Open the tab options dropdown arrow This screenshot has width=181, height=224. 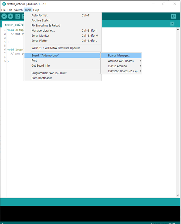click(x=172, y=23)
